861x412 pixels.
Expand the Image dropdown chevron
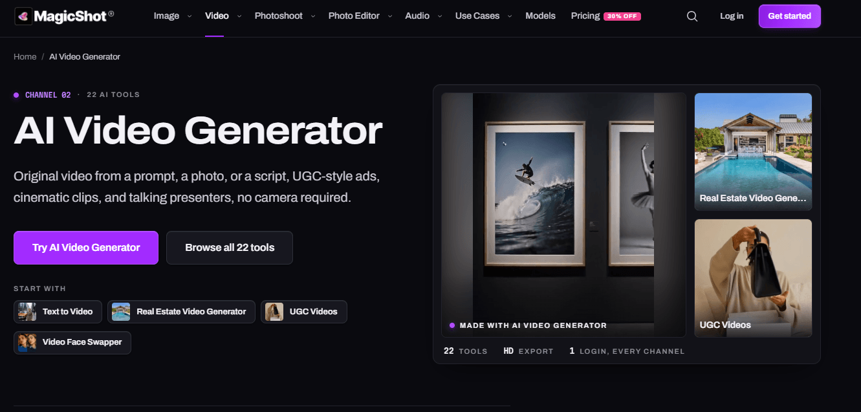190,16
